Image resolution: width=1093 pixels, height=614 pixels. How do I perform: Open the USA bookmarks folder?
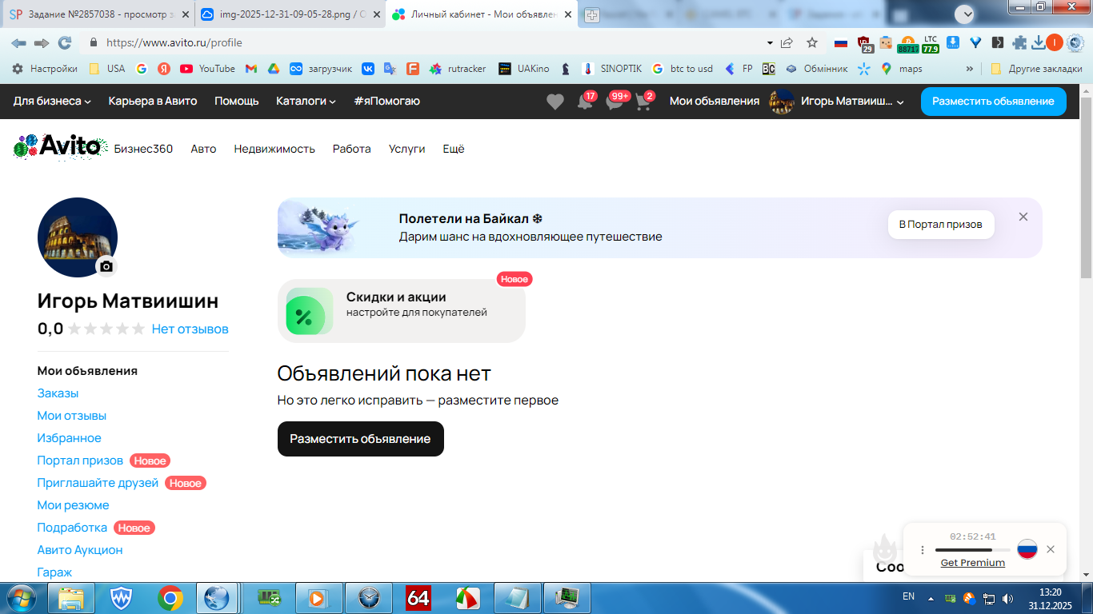(106, 69)
